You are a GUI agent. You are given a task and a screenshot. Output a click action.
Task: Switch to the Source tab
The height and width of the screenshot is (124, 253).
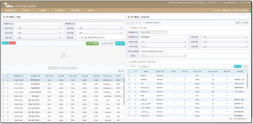click(133, 66)
